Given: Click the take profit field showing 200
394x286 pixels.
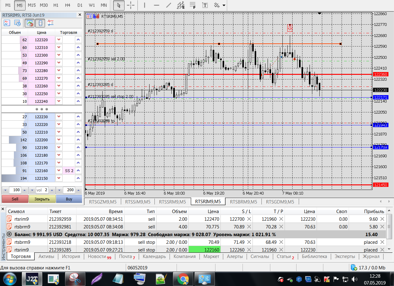Looking at the screenshot, I should click(x=68, y=190).
